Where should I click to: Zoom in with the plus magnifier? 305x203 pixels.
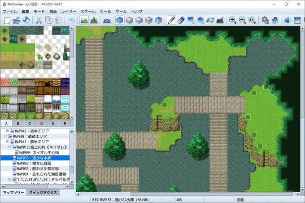point(233,20)
